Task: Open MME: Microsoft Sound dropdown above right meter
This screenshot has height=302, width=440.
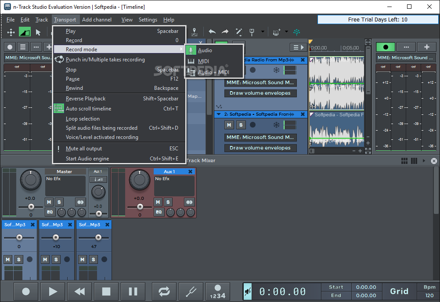Action: 406,58
